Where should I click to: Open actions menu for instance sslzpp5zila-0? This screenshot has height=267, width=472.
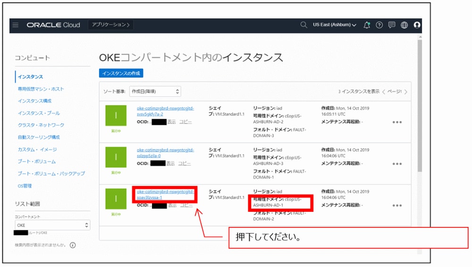click(x=397, y=164)
